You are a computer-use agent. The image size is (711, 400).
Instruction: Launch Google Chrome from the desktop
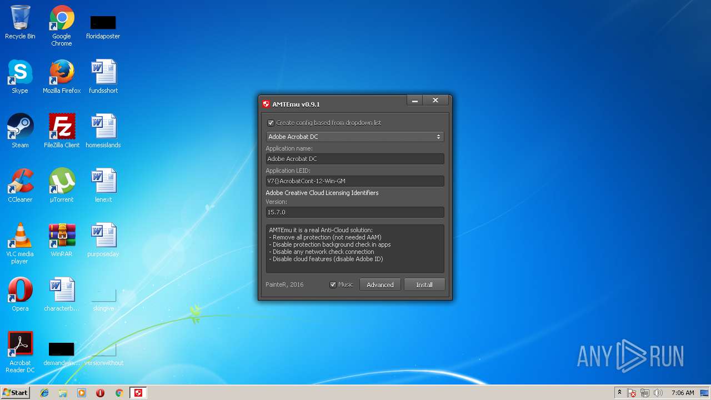tap(62, 26)
